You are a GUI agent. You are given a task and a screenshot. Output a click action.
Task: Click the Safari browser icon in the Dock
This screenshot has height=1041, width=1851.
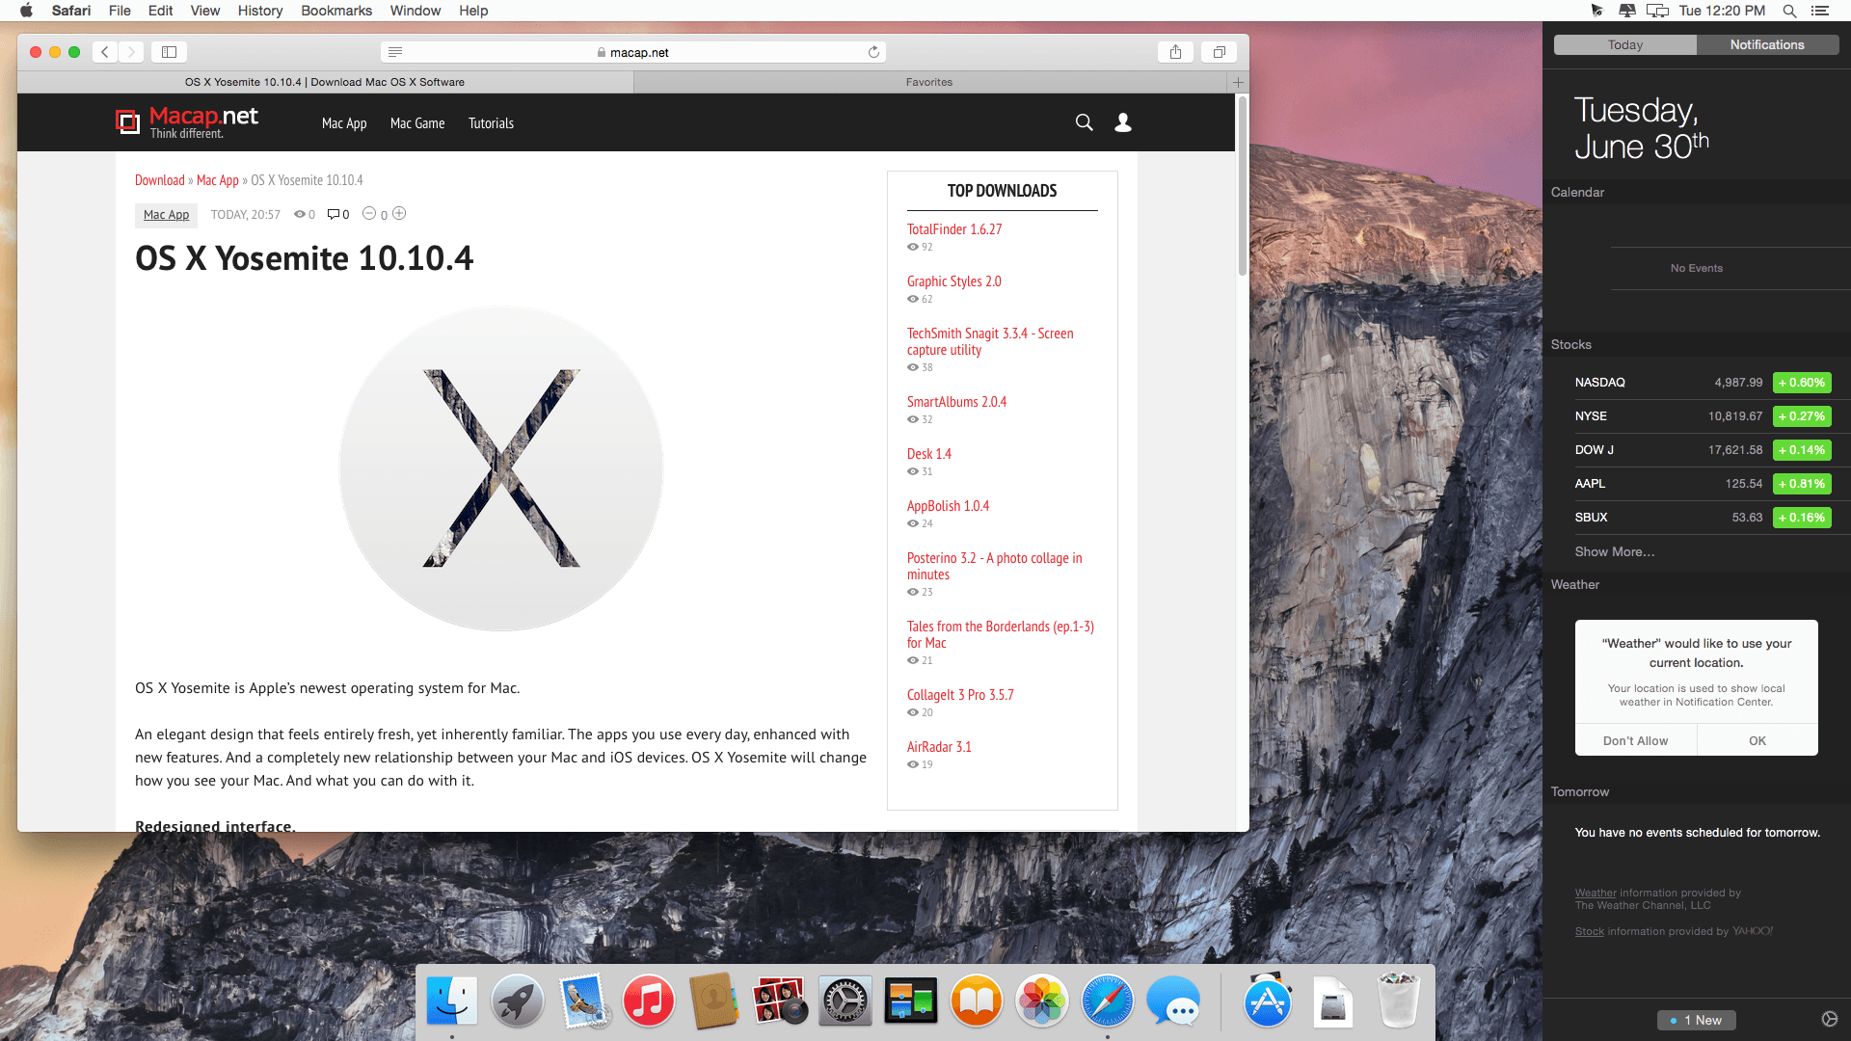(1106, 1001)
